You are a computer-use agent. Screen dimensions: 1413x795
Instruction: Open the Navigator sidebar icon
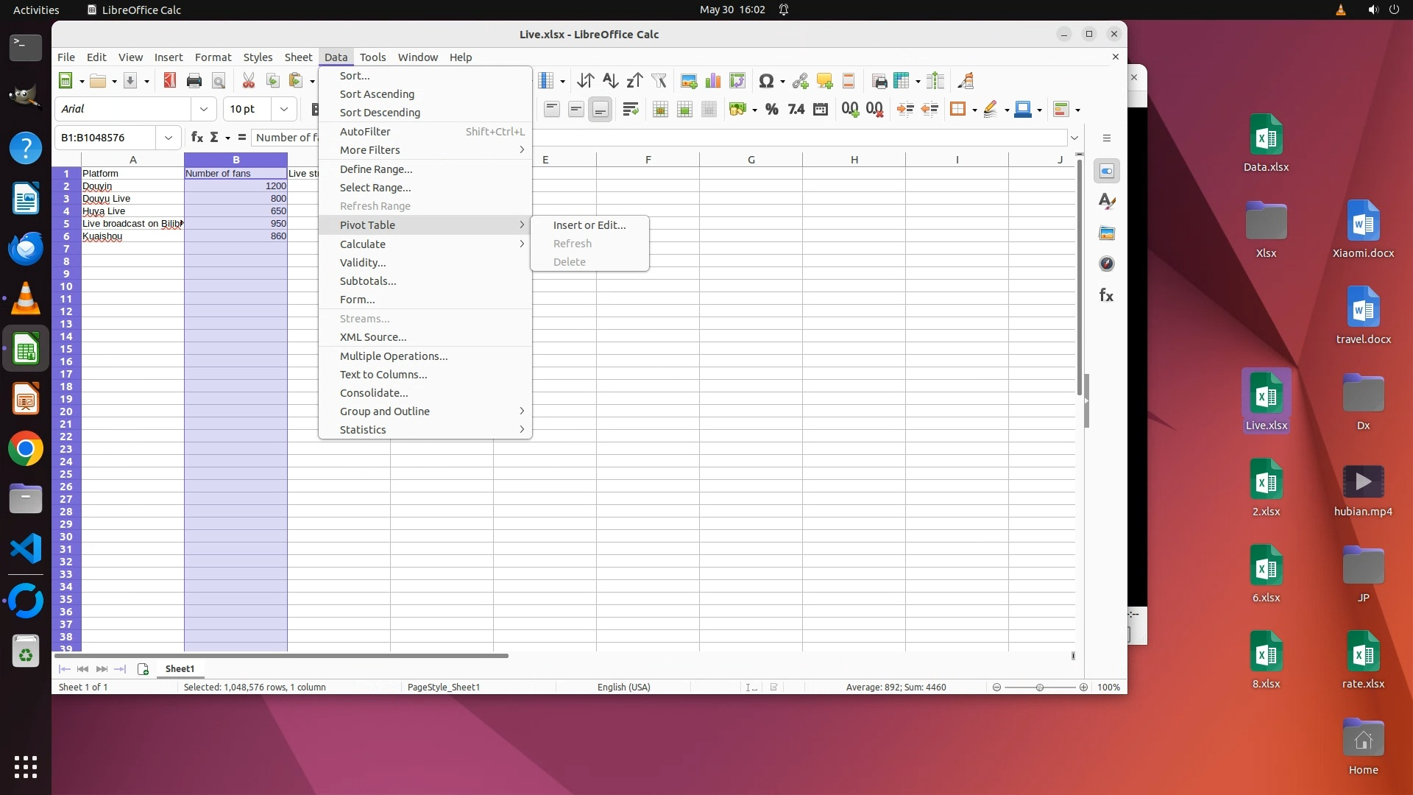click(1106, 264)
